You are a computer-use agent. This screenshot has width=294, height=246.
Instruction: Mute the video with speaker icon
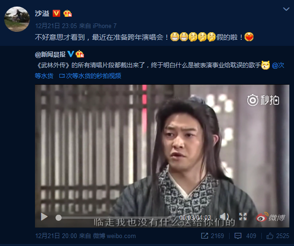(x=224, y=217)
